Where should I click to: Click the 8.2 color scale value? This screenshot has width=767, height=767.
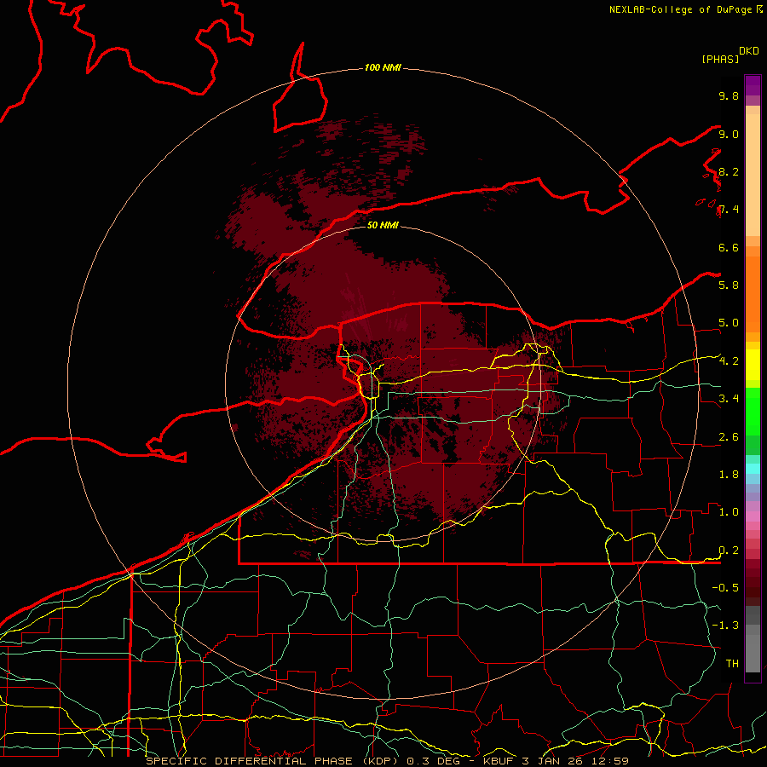(x=729, y=171)
